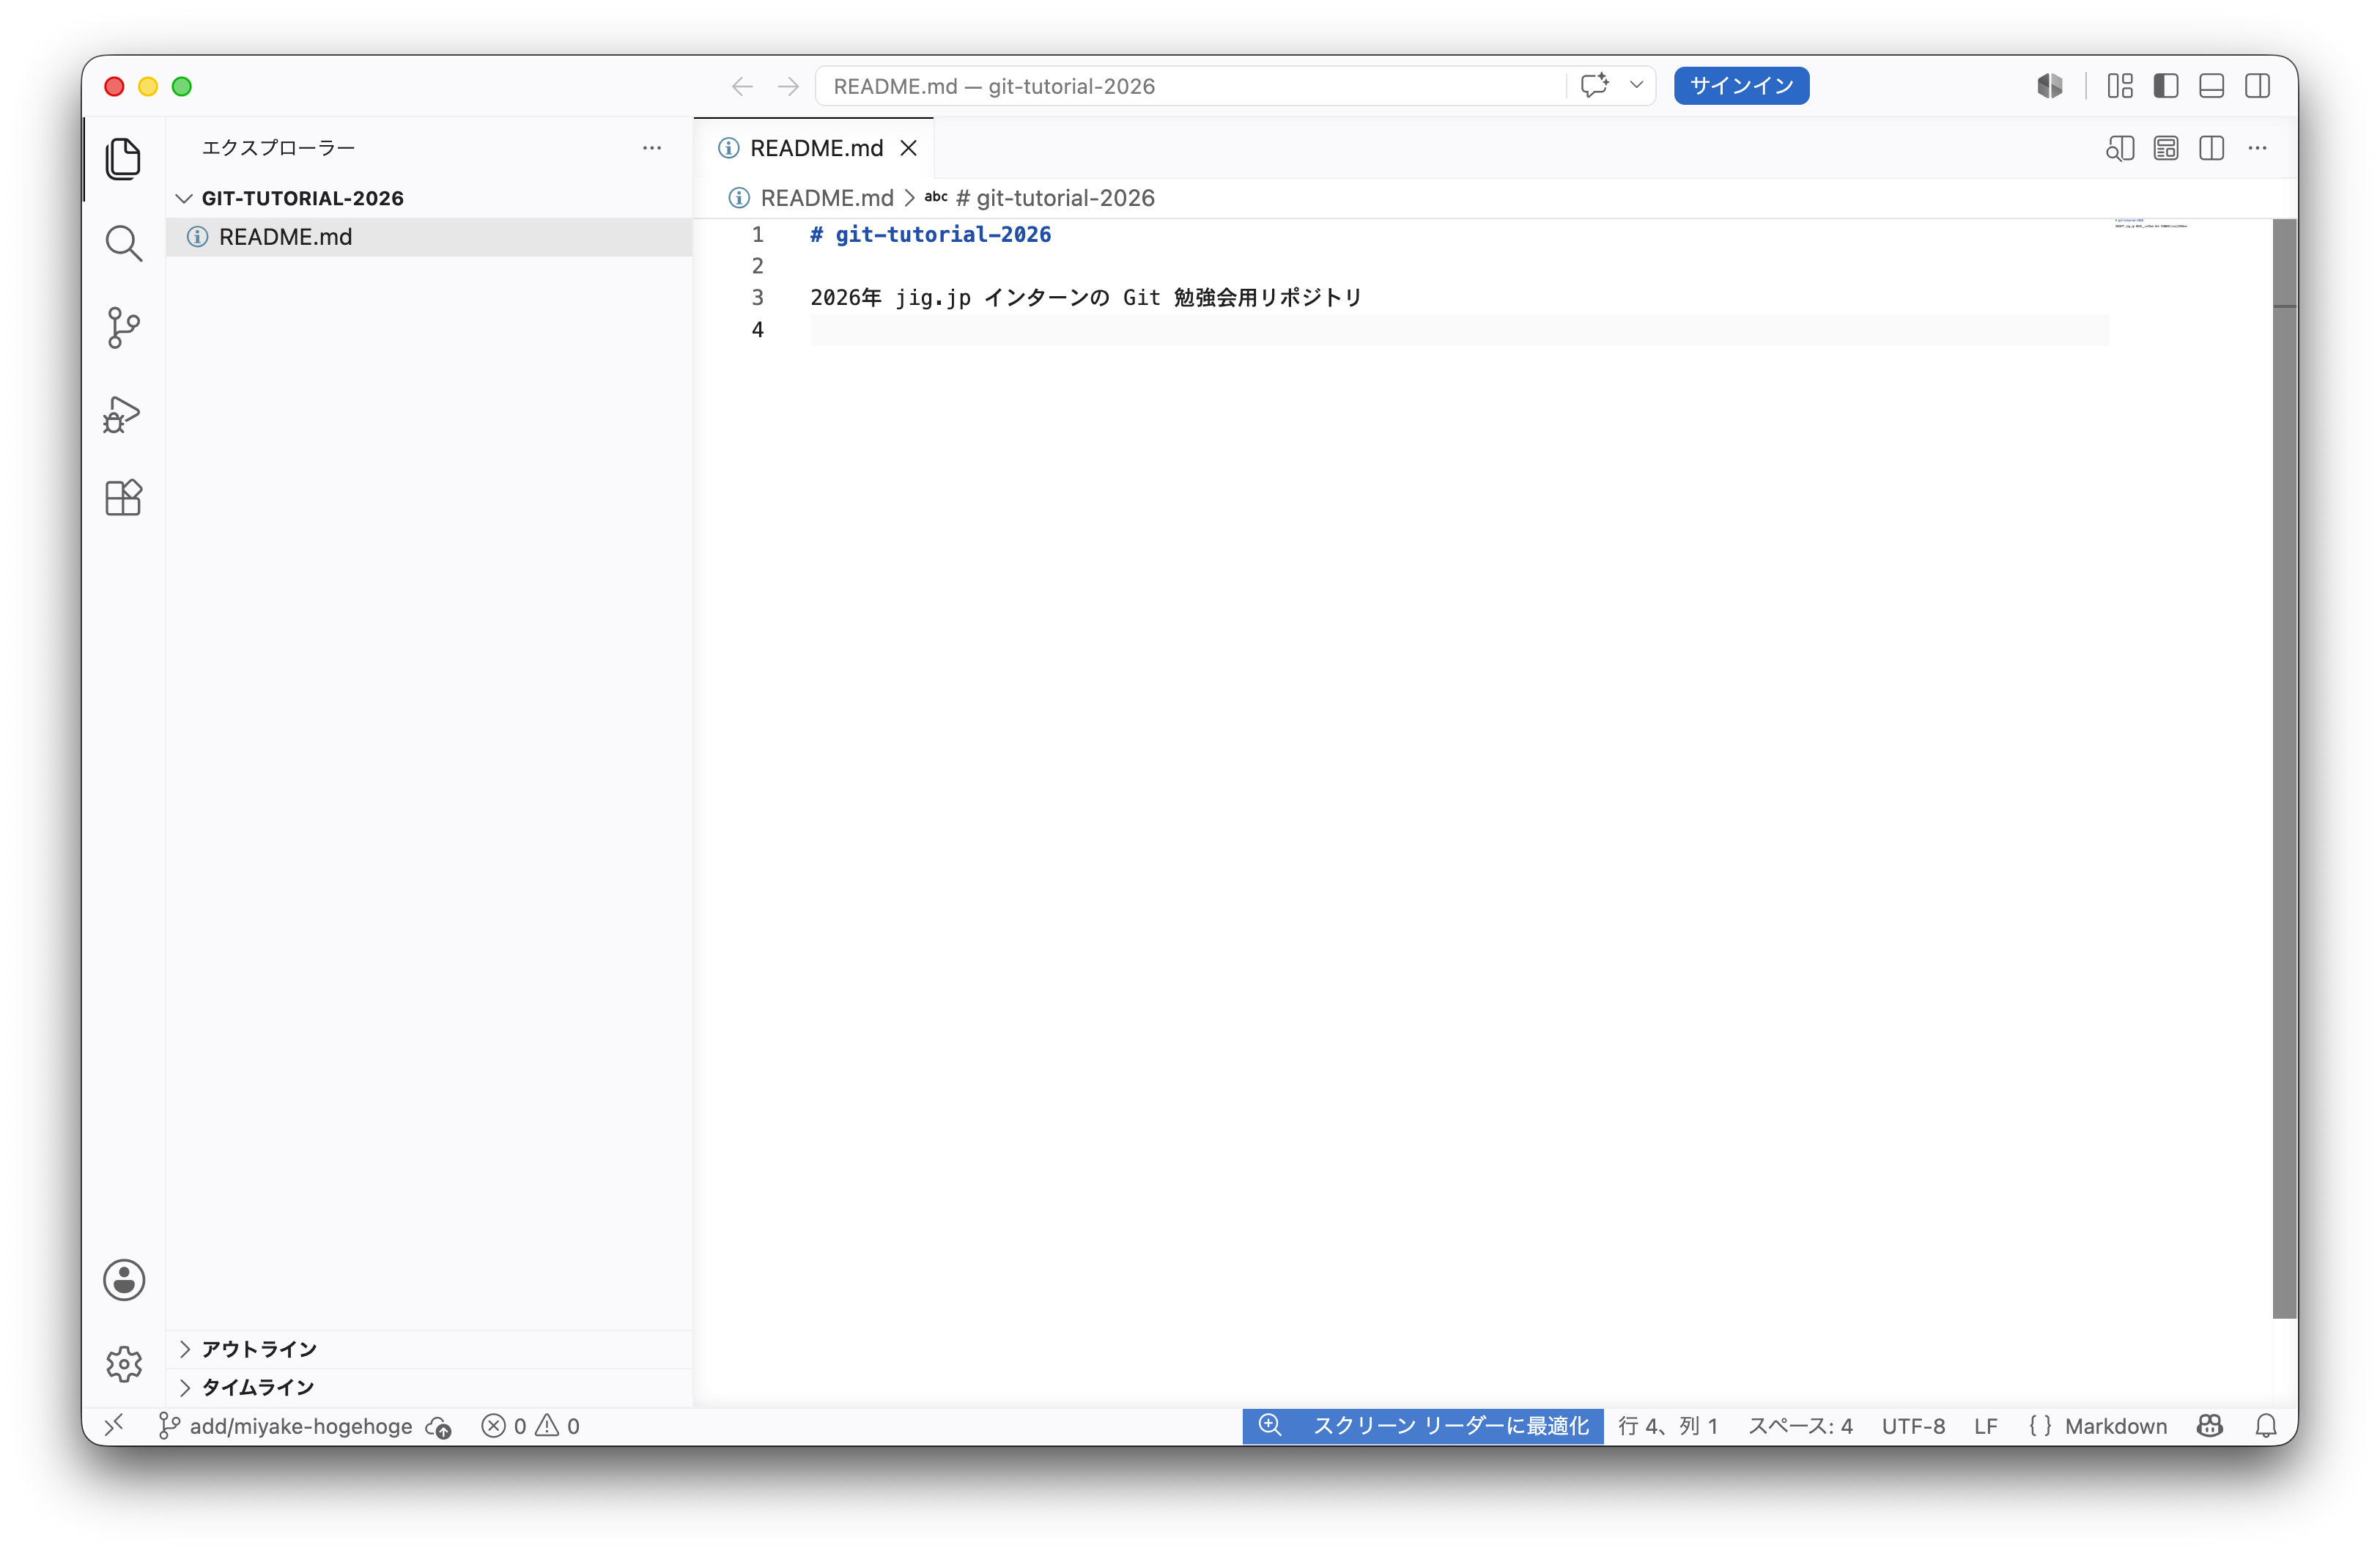Expand the タイムライン section

click(430, 1387)
